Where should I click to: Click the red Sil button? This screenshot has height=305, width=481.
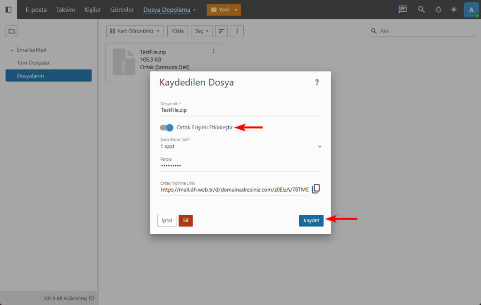click(x=186, y=220)
